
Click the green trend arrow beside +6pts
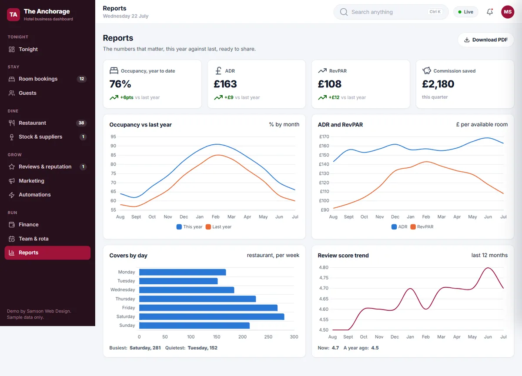(114, 97)
